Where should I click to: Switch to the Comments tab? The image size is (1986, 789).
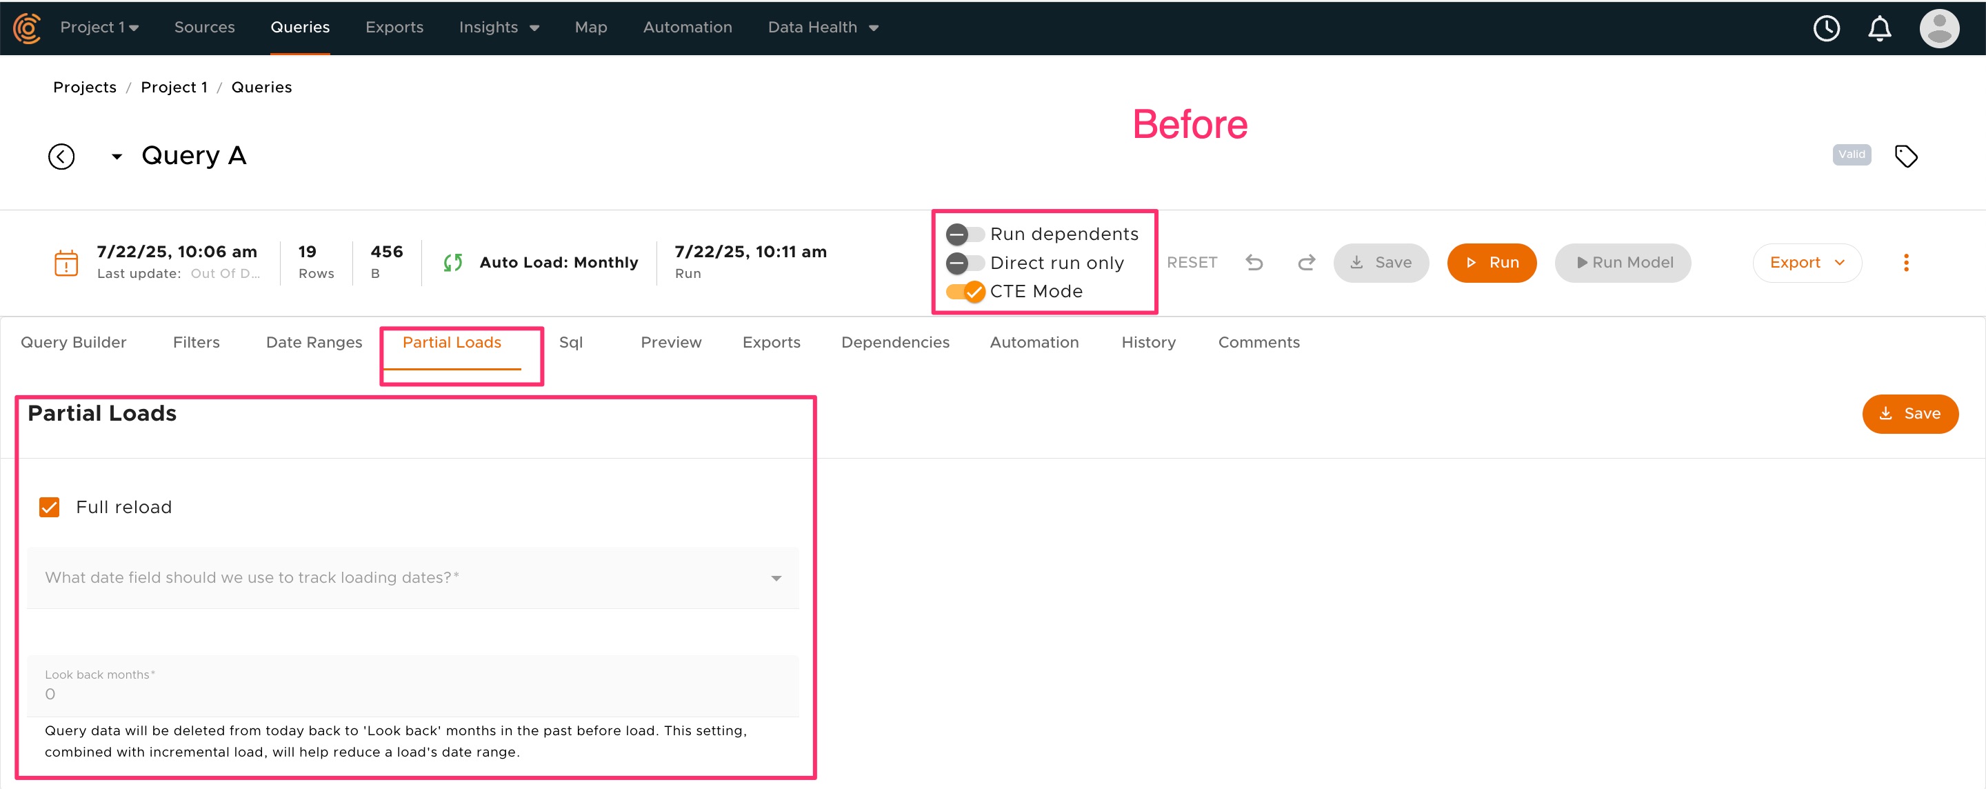pyautogui.click(x=1258, y=343)
